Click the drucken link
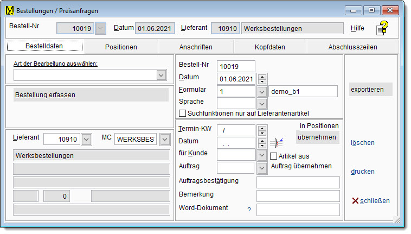The width and height of the screenshot is (411, 234). (363, 172)
